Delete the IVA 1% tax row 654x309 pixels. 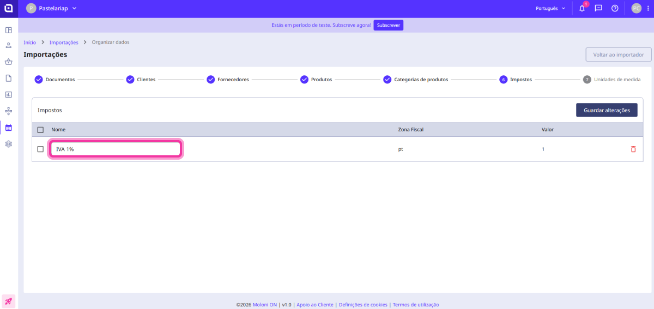pos(633,149)
